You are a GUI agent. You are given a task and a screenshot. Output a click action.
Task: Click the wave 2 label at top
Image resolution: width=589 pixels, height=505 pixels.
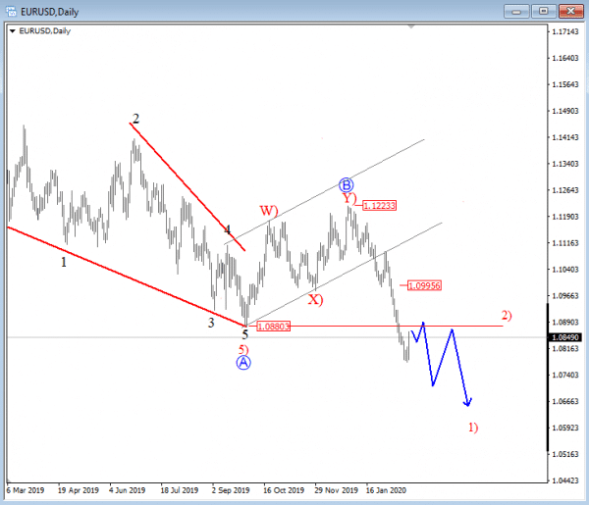[x=135, y=119]
